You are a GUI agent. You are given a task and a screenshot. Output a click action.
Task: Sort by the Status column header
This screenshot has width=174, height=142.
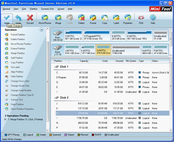[160, 61]
